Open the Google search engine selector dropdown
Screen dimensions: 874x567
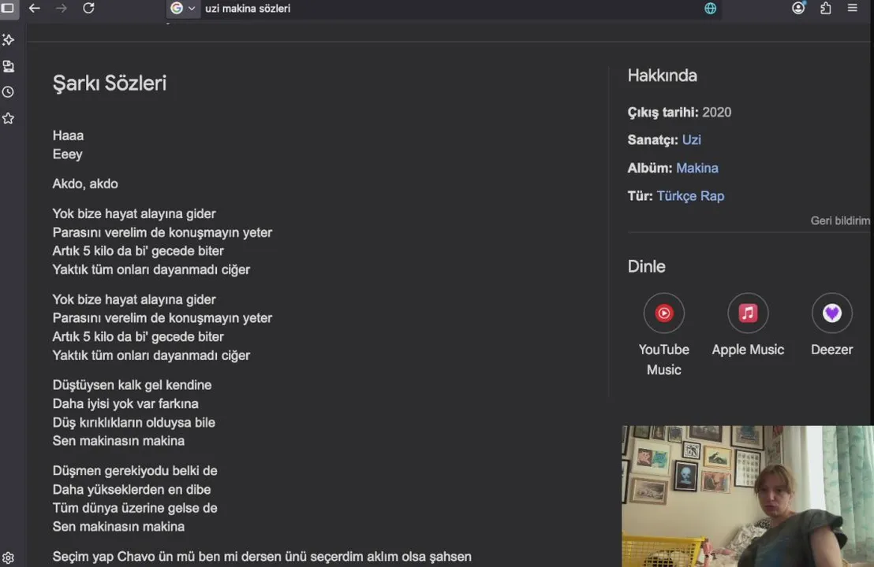coord(183,9)
